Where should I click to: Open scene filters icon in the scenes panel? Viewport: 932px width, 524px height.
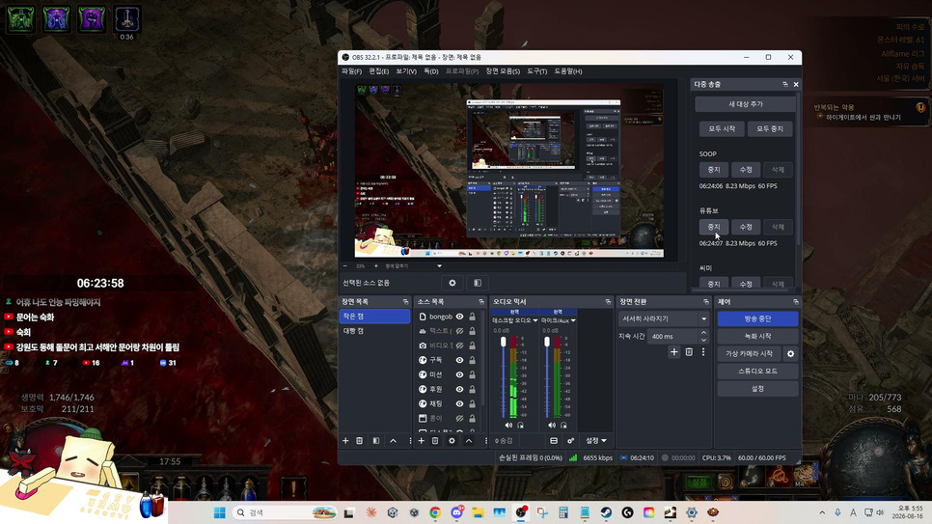coord(376,441)
